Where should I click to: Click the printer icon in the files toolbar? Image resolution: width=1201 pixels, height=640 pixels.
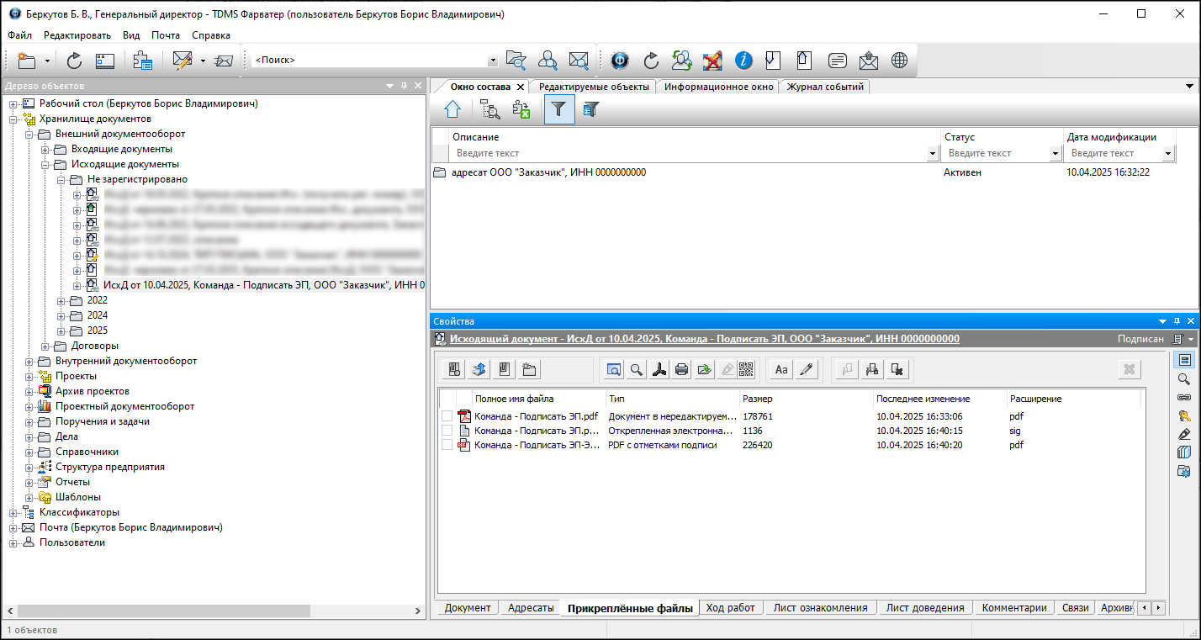pos(681,369)
